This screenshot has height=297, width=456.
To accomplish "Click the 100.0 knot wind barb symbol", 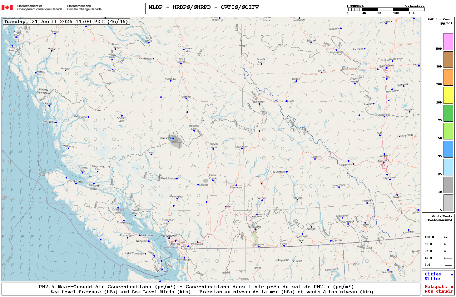I will pyautogui.click(x=448, y=237).
